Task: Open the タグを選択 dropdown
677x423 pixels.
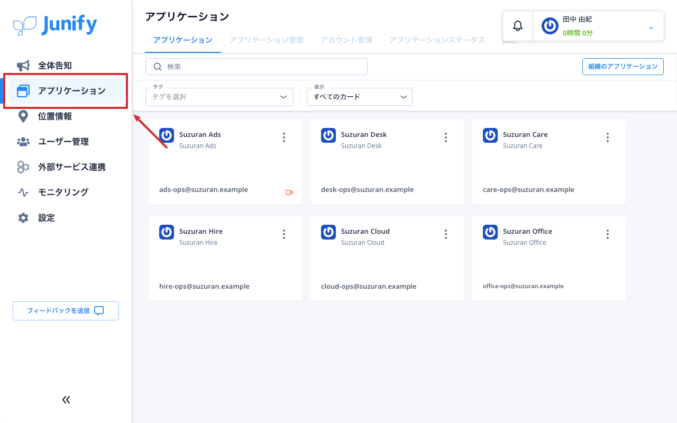Action: pyautogui.click(x=219, y=97)
